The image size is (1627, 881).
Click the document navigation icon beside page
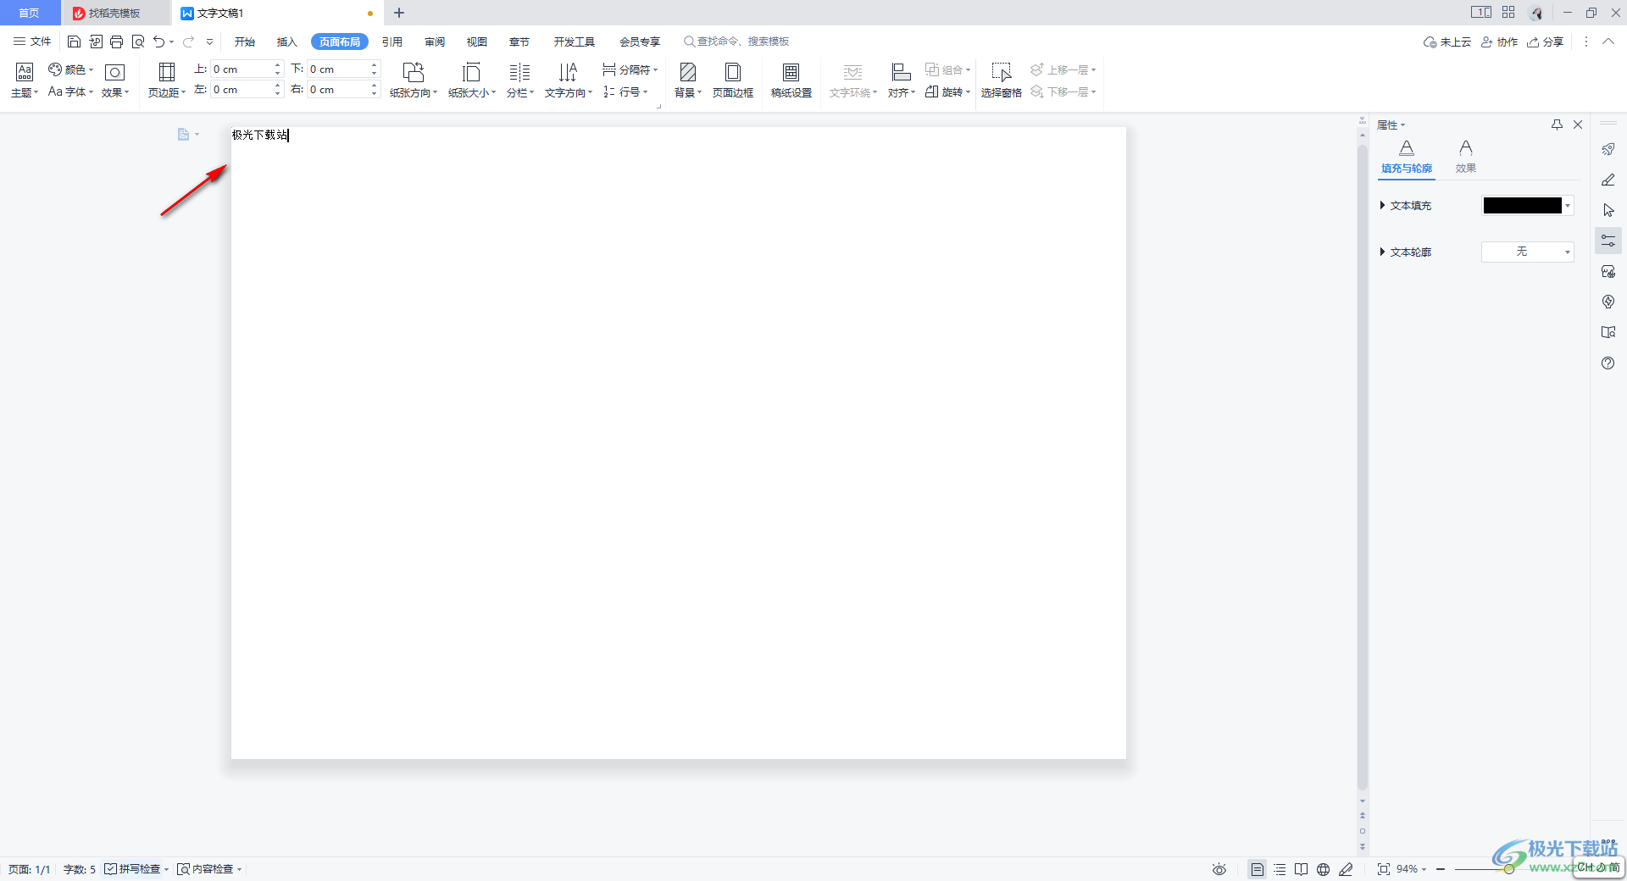(x=184, y=134)
